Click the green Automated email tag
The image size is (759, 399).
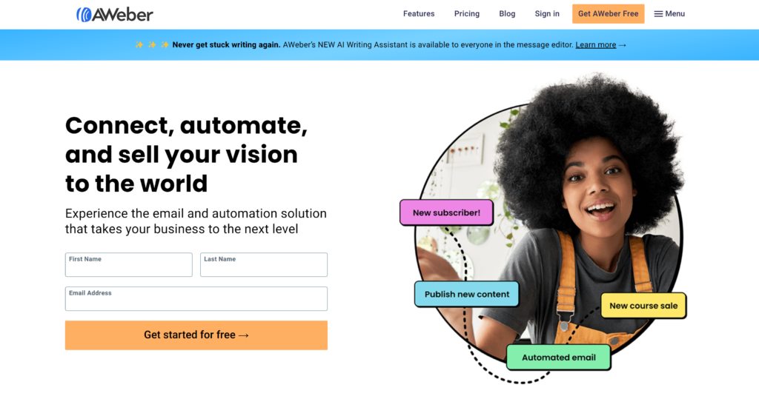559,358
